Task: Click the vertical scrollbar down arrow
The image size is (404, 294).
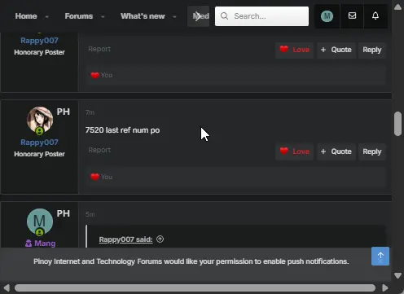Action: (397, 275)
